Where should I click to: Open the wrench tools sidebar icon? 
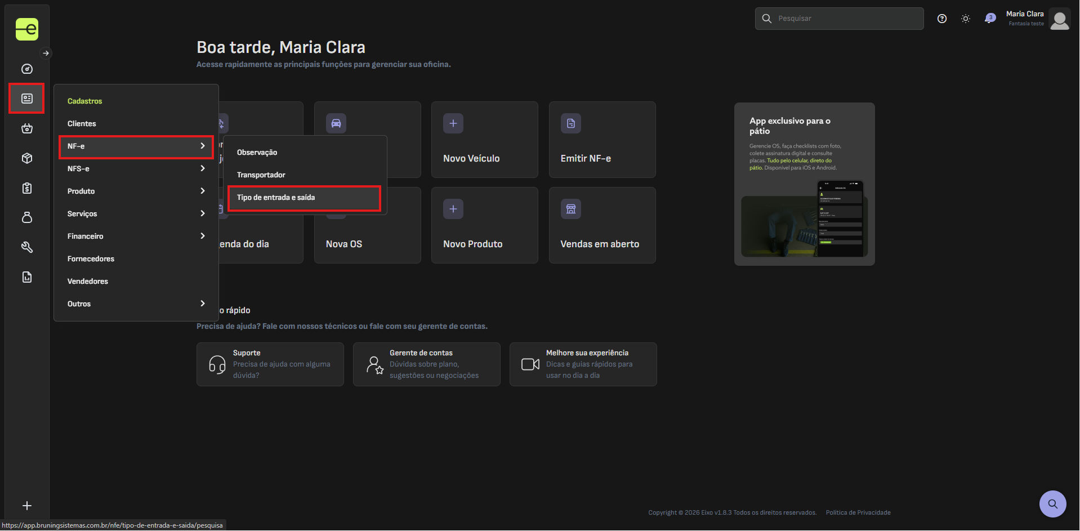point(27,247)
